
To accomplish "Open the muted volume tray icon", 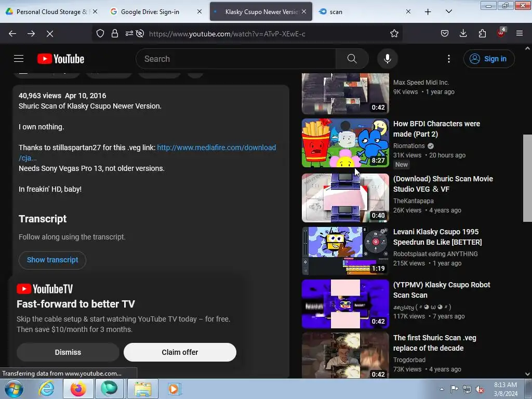I will pos(480,389).
